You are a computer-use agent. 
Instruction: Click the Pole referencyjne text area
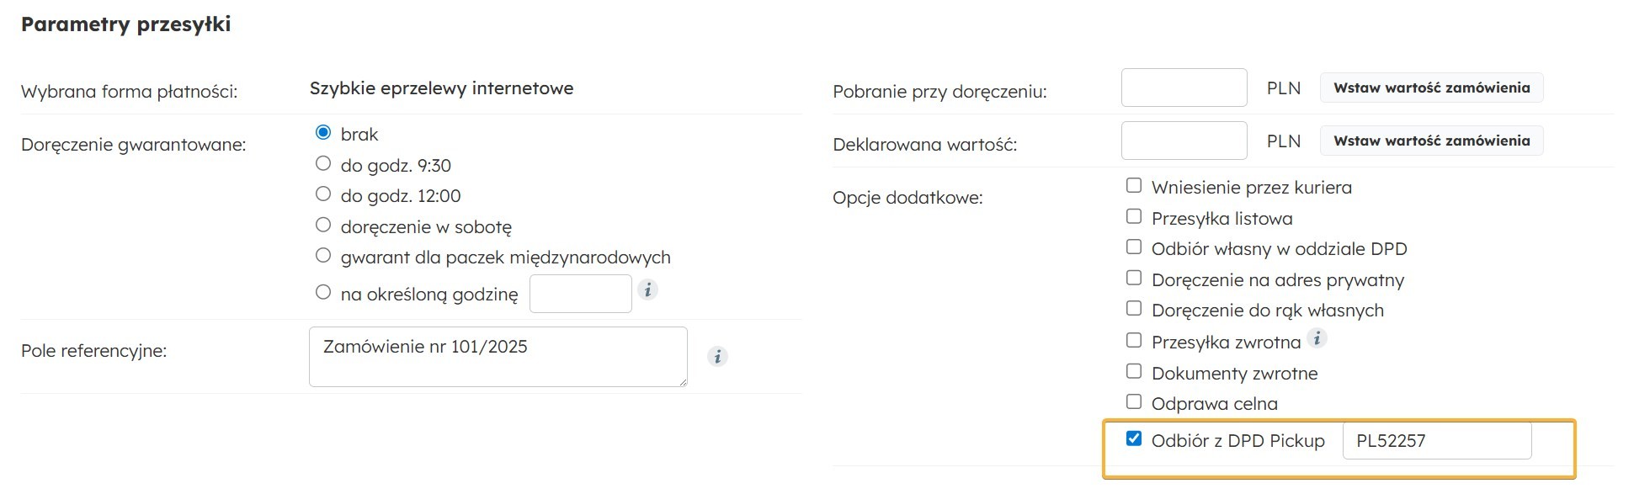coord(498,357)
